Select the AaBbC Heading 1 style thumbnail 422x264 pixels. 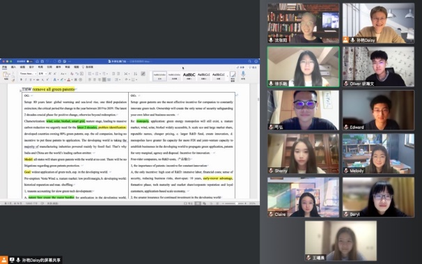pyautogui.click(x=189, y=76)
